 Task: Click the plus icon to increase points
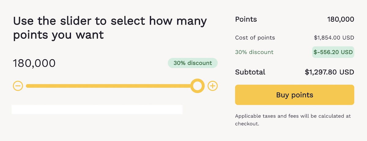pyautogui.click(x=213, y=86)
